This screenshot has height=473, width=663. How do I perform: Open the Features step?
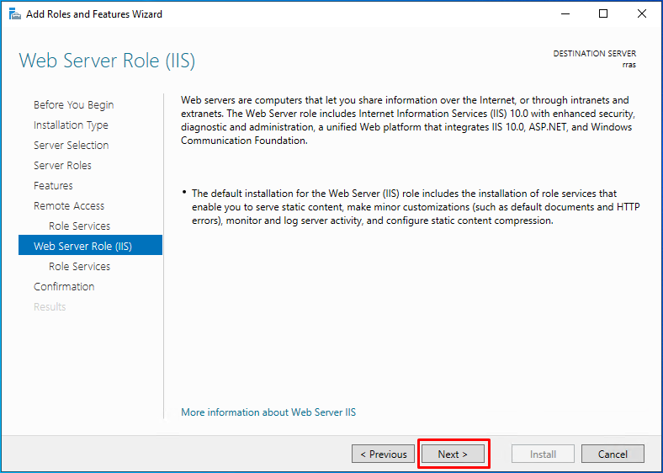pos(53,185)
